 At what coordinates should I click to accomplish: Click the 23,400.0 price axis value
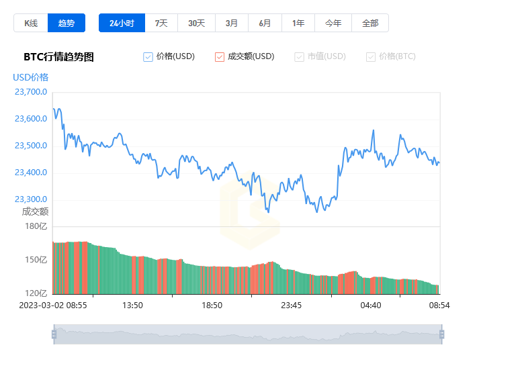31,173
